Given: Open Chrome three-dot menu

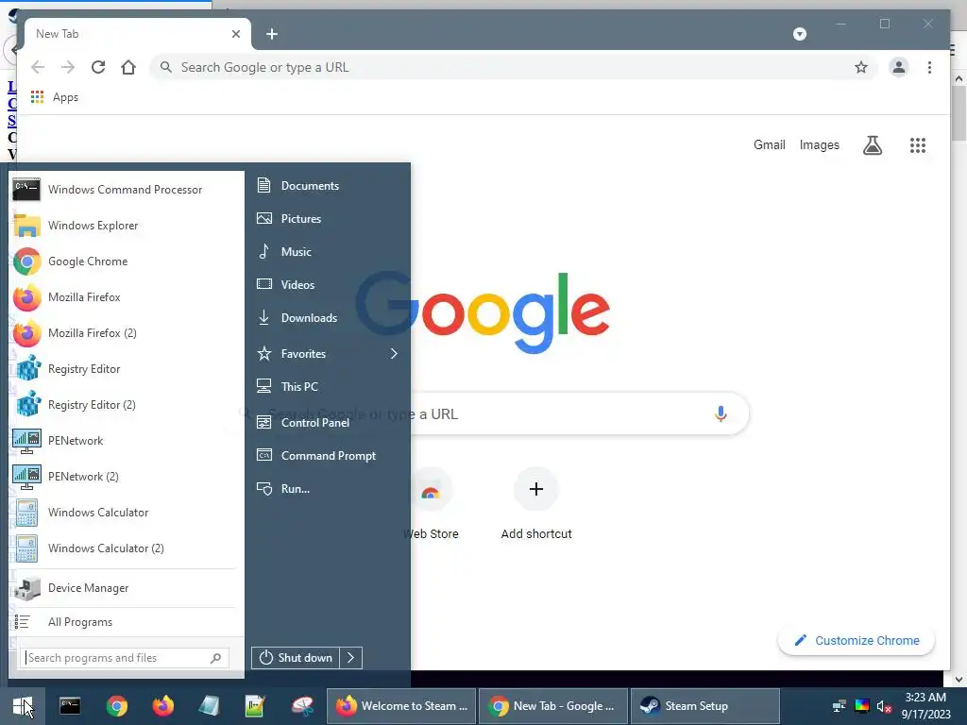Looking at the screenshot, I should [x=929, y=67].
